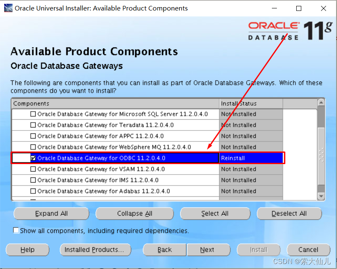Click the components list scrollbar thumb
The height and width of the screenshot is (269, 337).
pos(321,156)
